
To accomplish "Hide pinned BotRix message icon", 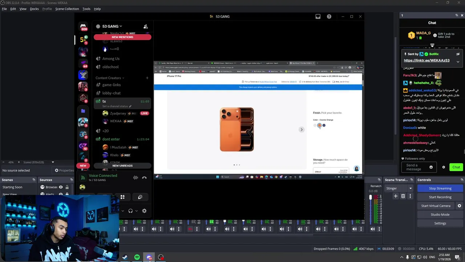I will (x=458, y=54).
